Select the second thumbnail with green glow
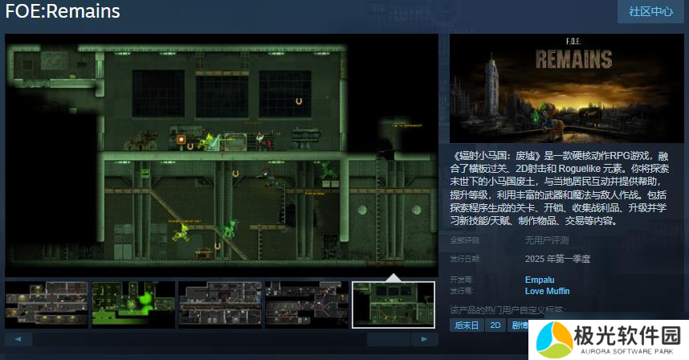 pos(133,304)
